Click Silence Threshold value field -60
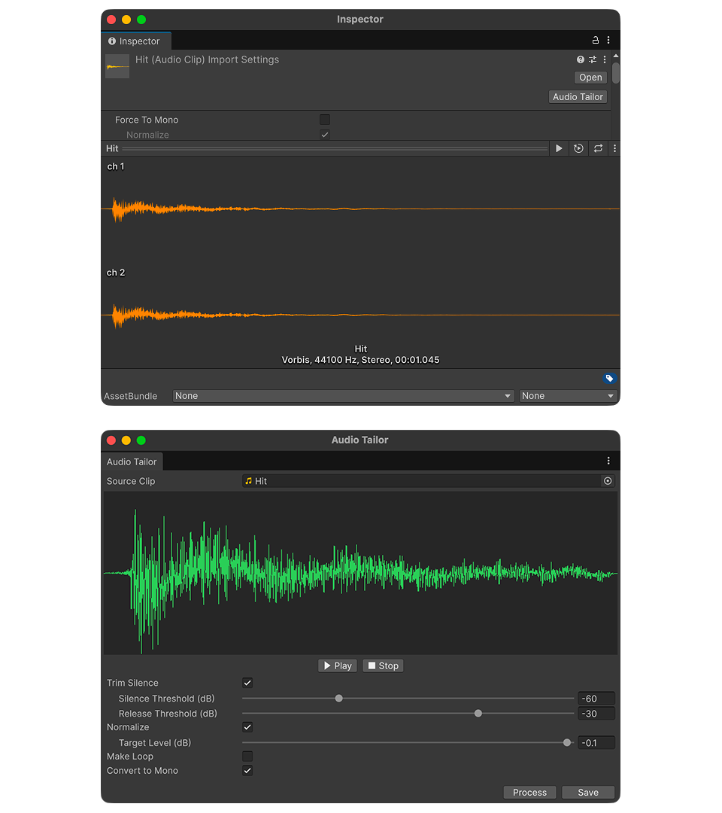Screen dimensions: 722x813 point(596,699)
